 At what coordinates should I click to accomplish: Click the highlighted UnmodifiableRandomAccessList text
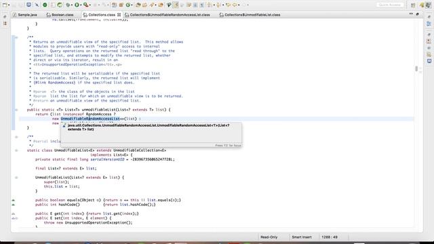90,119
